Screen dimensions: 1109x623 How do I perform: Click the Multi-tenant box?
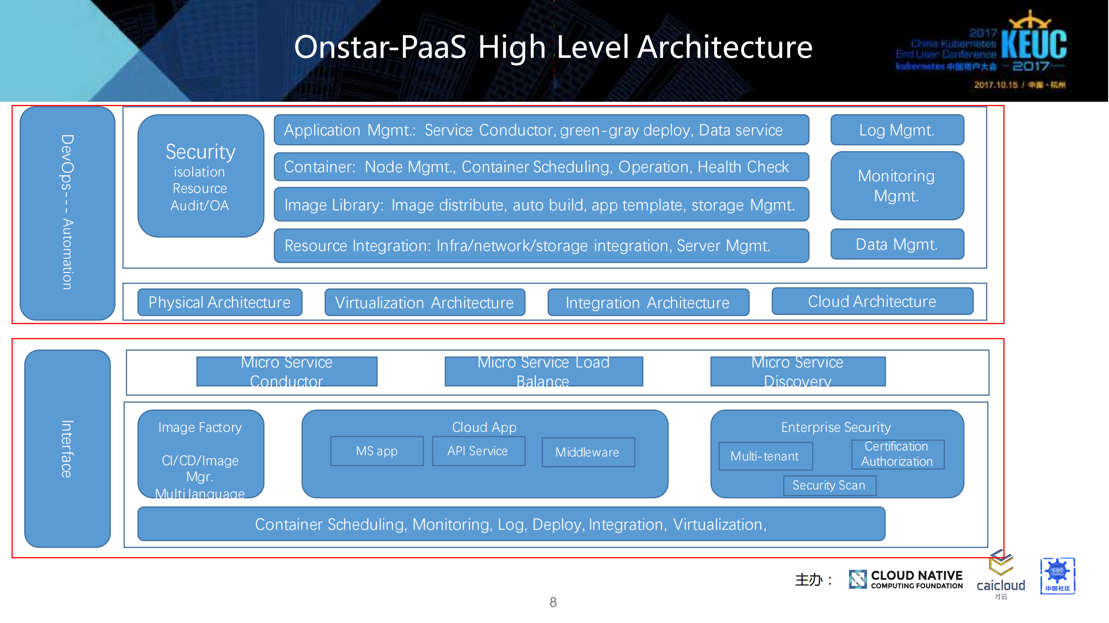[765, 456]
